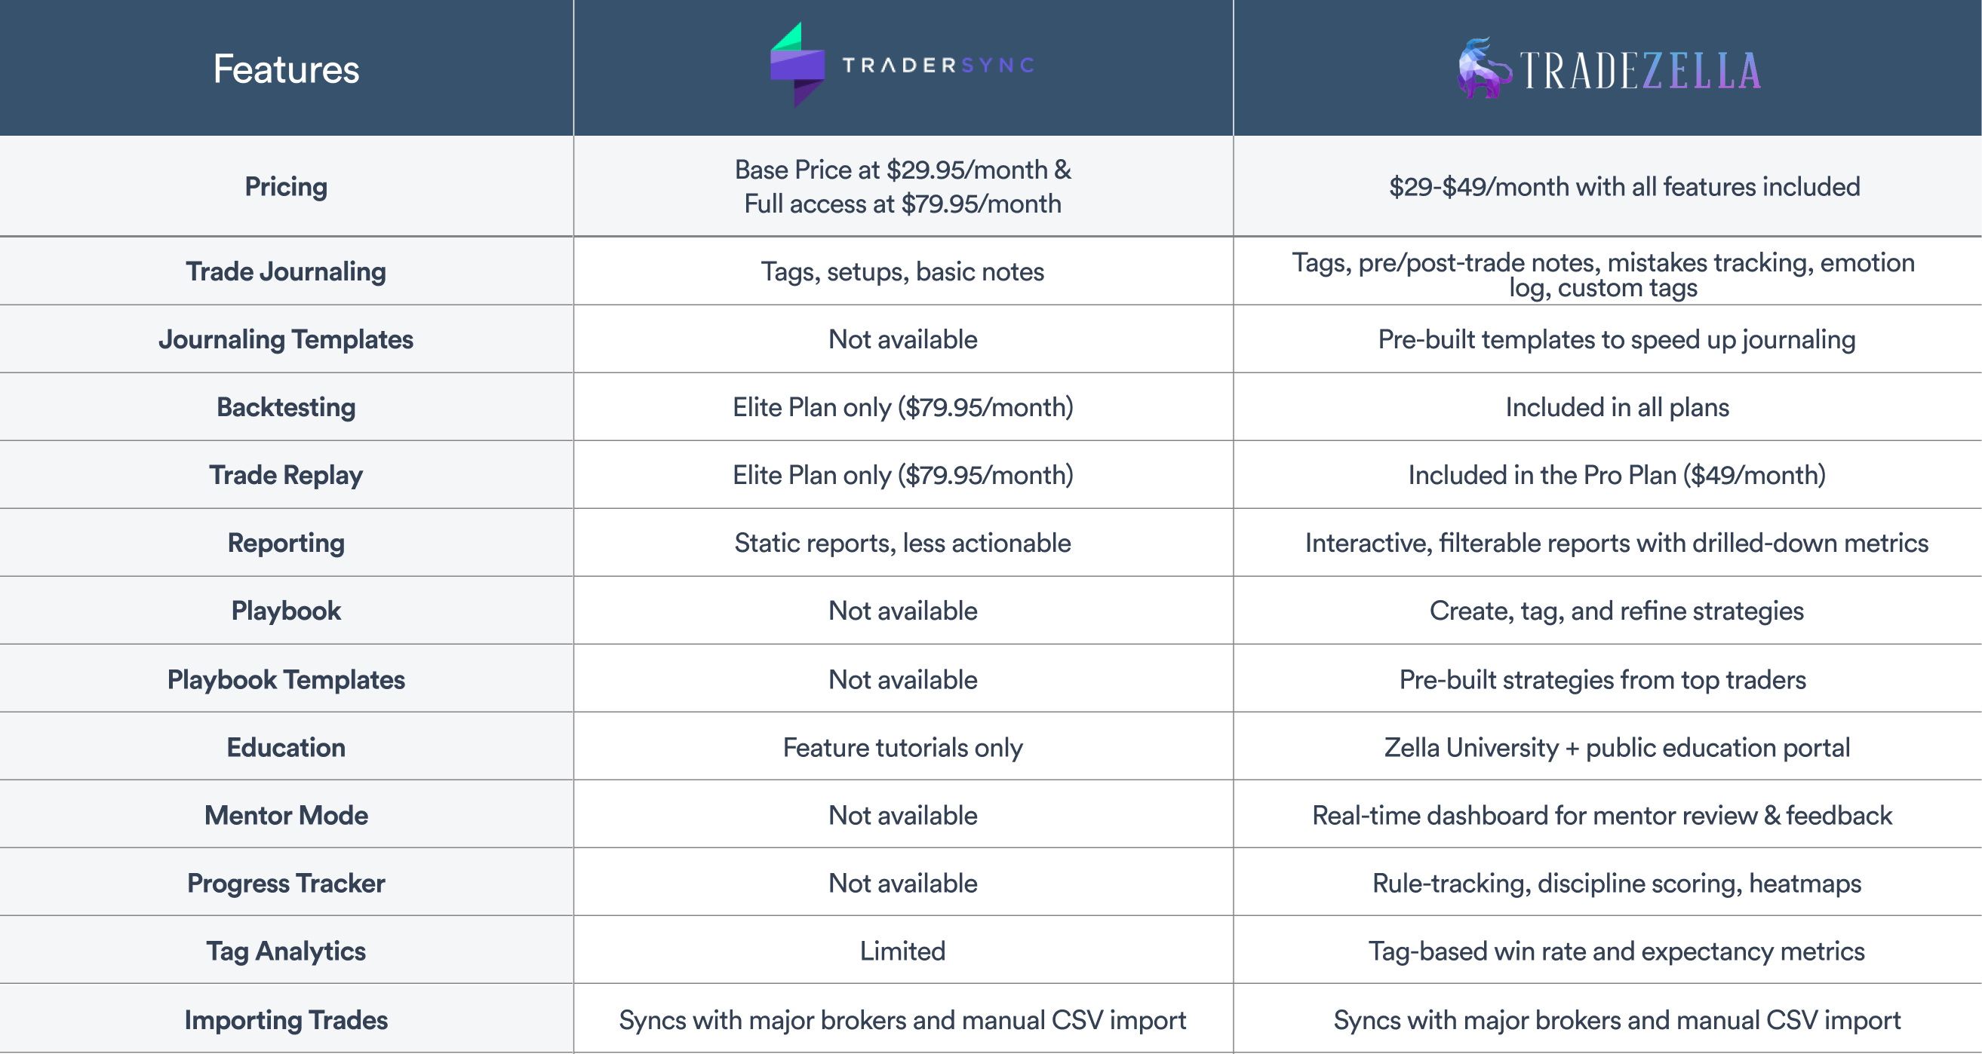1982x1054 pixels.
Task: Click TradeZella's "$29-$49/month" pricing cell
Action: coord(1624,187)
